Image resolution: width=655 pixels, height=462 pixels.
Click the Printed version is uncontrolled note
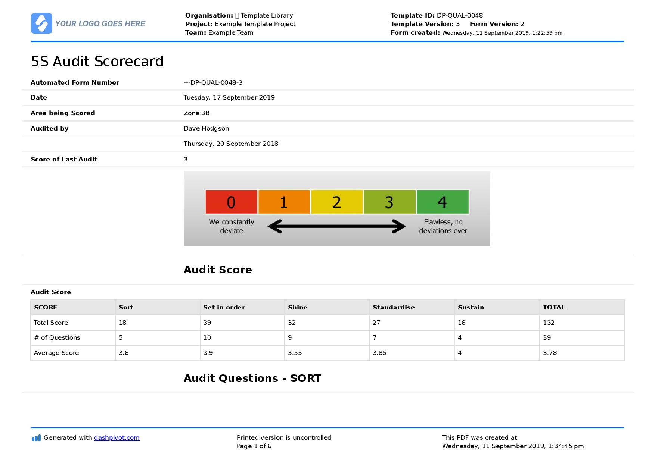point(284,437)
